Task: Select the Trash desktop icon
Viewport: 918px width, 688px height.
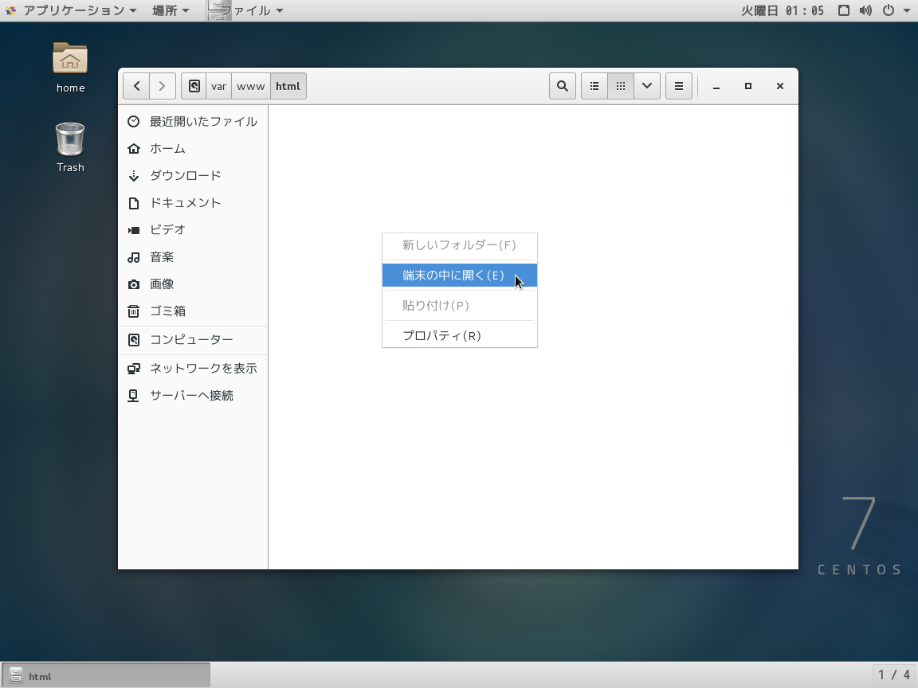Action: click(x=70, y=147)
